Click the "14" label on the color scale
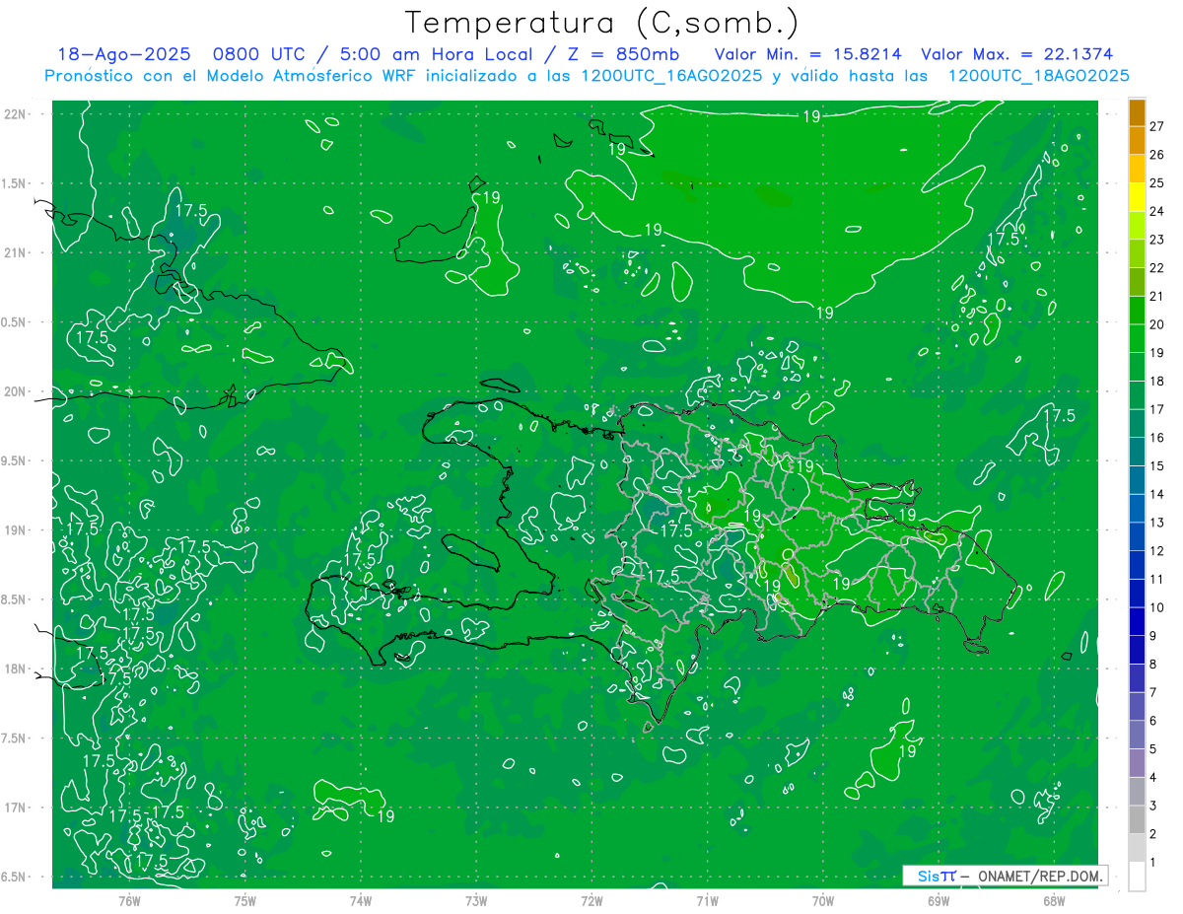Viewport: 1183px width, 914px height. [x=1157, y=494]
